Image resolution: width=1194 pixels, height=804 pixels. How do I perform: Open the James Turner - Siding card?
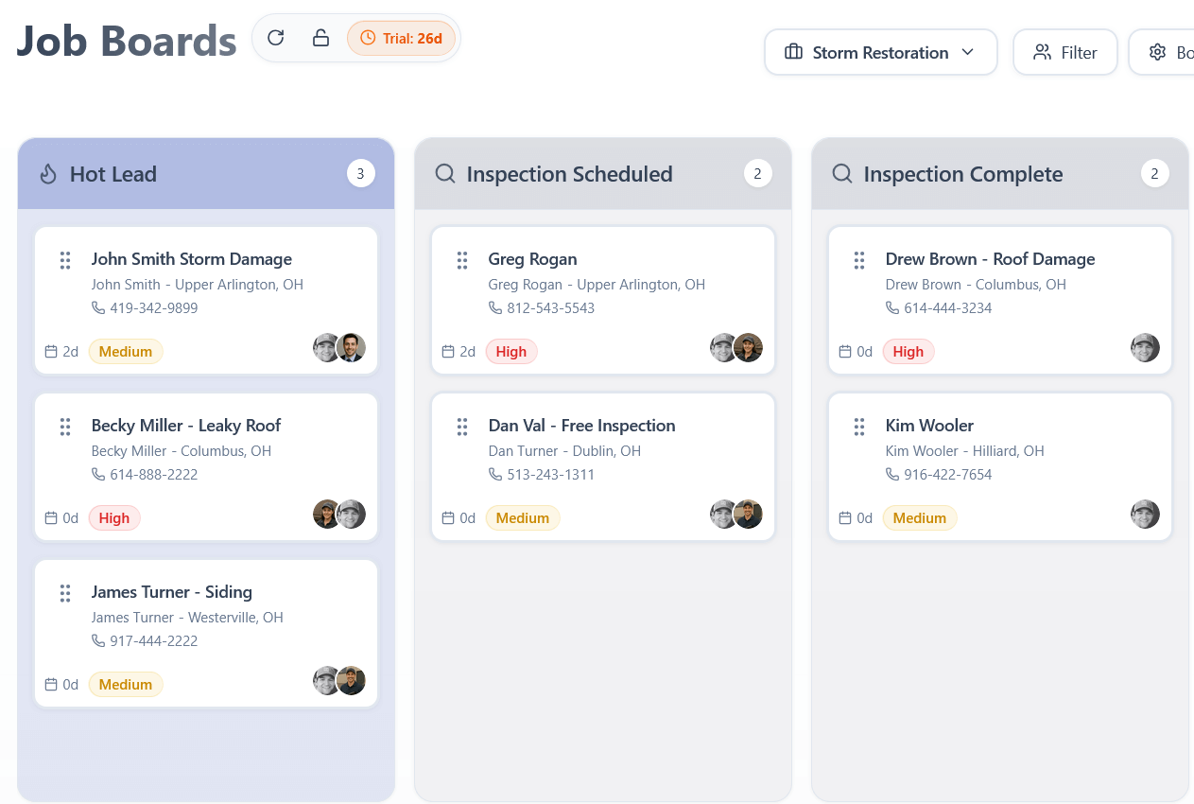pos(206,633)
